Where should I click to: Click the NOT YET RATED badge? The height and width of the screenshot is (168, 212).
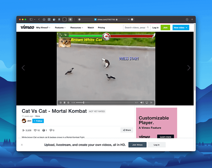click(97, 111)
